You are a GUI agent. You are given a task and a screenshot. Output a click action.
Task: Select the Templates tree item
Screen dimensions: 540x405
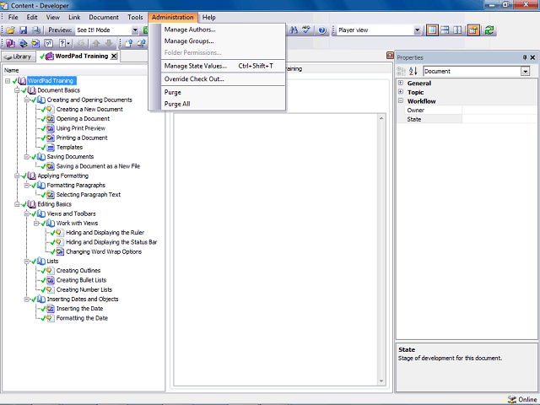(69, 147)
